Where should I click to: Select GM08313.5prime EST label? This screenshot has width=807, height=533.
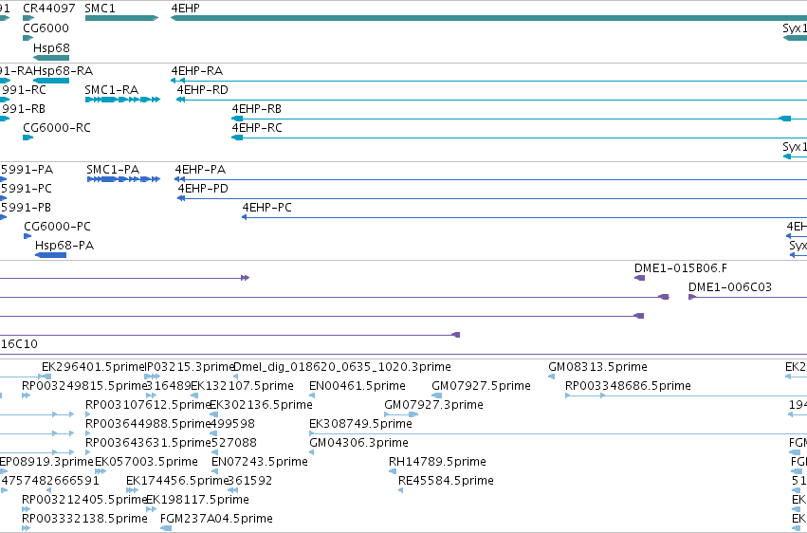click(x=597, y=367)
